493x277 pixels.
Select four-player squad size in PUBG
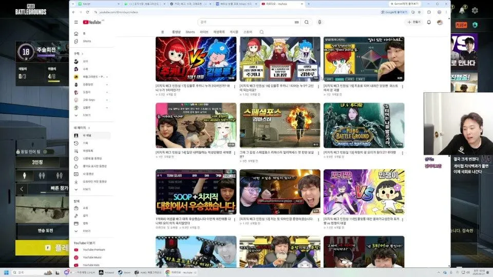point(60,175)
